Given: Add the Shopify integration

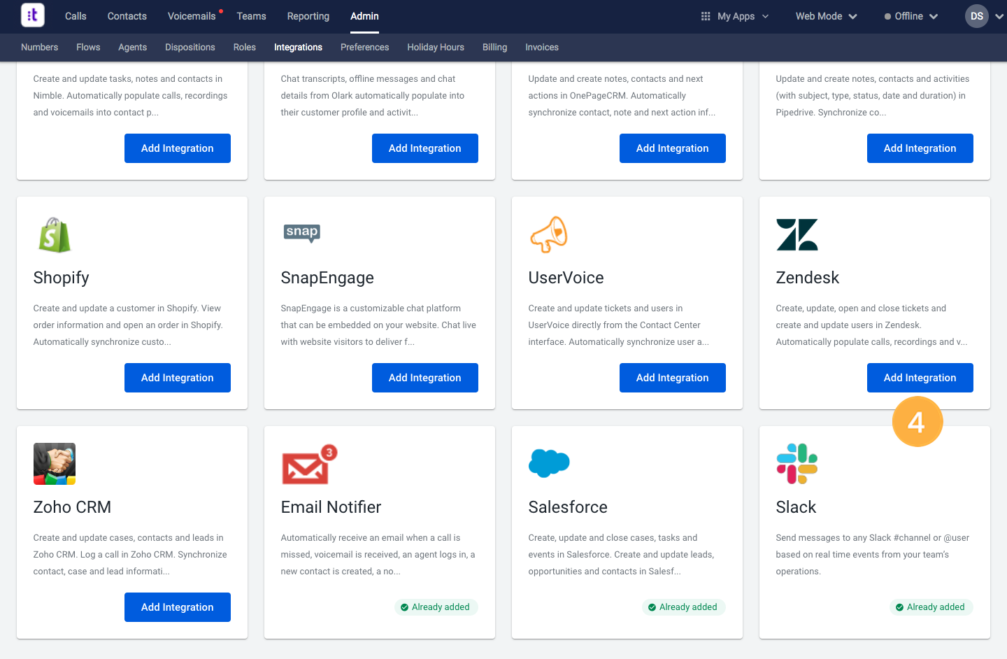Looking at the screenshot, I should 178,378.
